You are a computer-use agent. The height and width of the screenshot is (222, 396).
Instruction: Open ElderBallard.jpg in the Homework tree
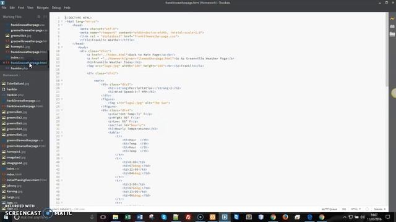point(18,84)
